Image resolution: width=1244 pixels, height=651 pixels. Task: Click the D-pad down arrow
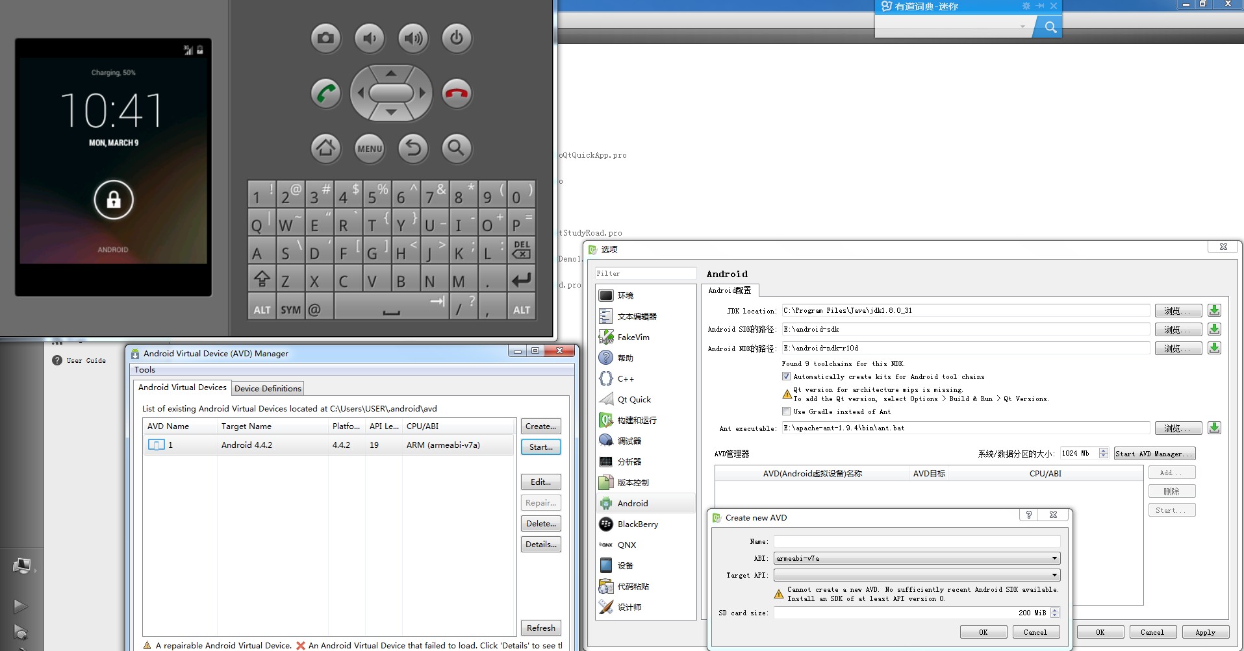tap(391, 112)
